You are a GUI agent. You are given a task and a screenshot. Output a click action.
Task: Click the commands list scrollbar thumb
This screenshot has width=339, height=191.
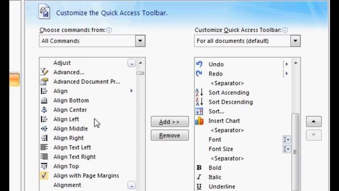tap(140, 73)
